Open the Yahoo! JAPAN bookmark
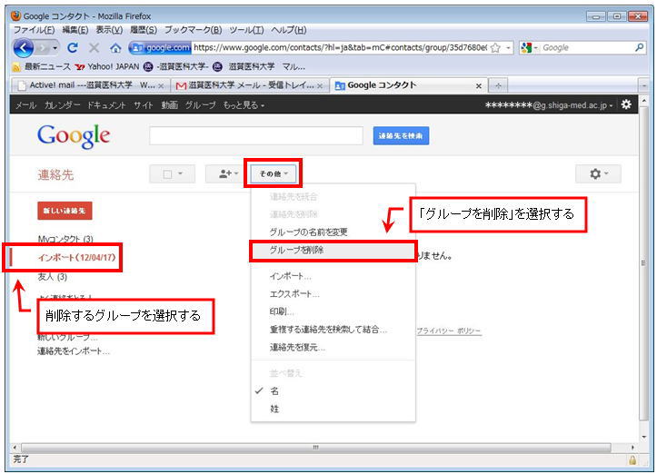Screen dimensions: 657x474 107,66
